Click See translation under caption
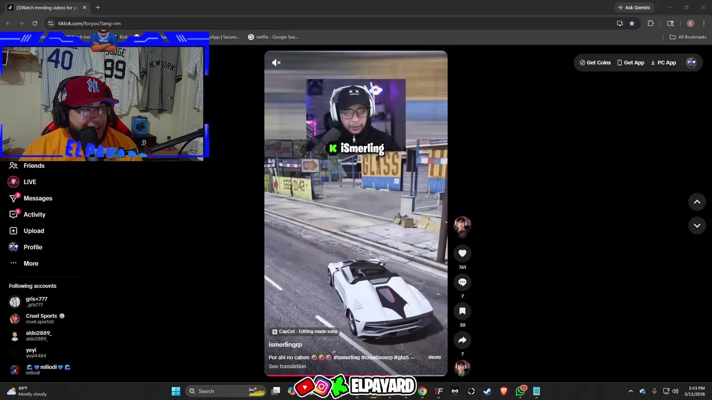This screenshot has width=712, height=400. (x=287, y=366)
